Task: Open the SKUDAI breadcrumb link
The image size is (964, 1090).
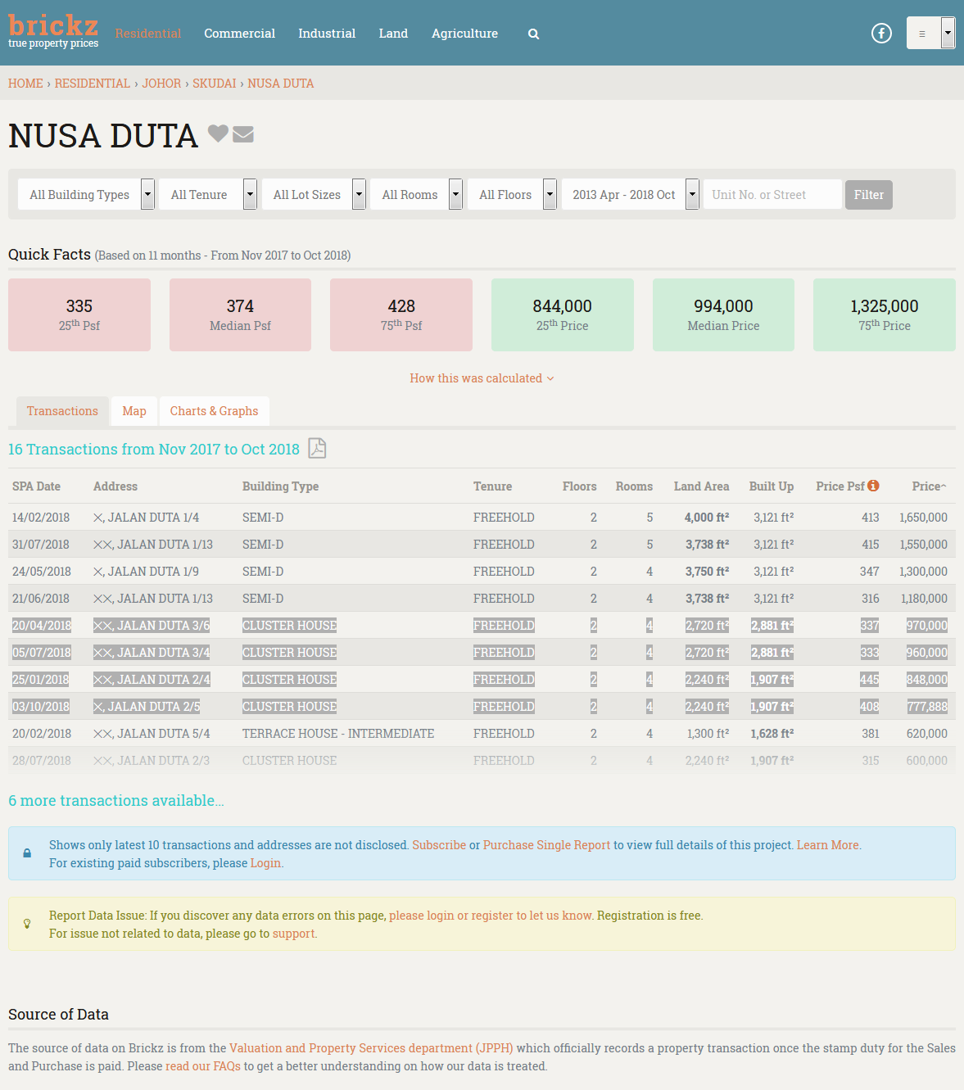Action: coord(214,84)
